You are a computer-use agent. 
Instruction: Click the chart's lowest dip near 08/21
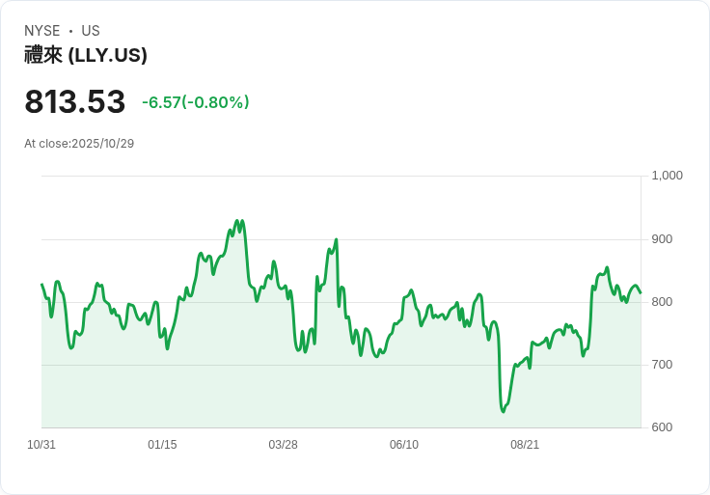(x=503, y=411)
